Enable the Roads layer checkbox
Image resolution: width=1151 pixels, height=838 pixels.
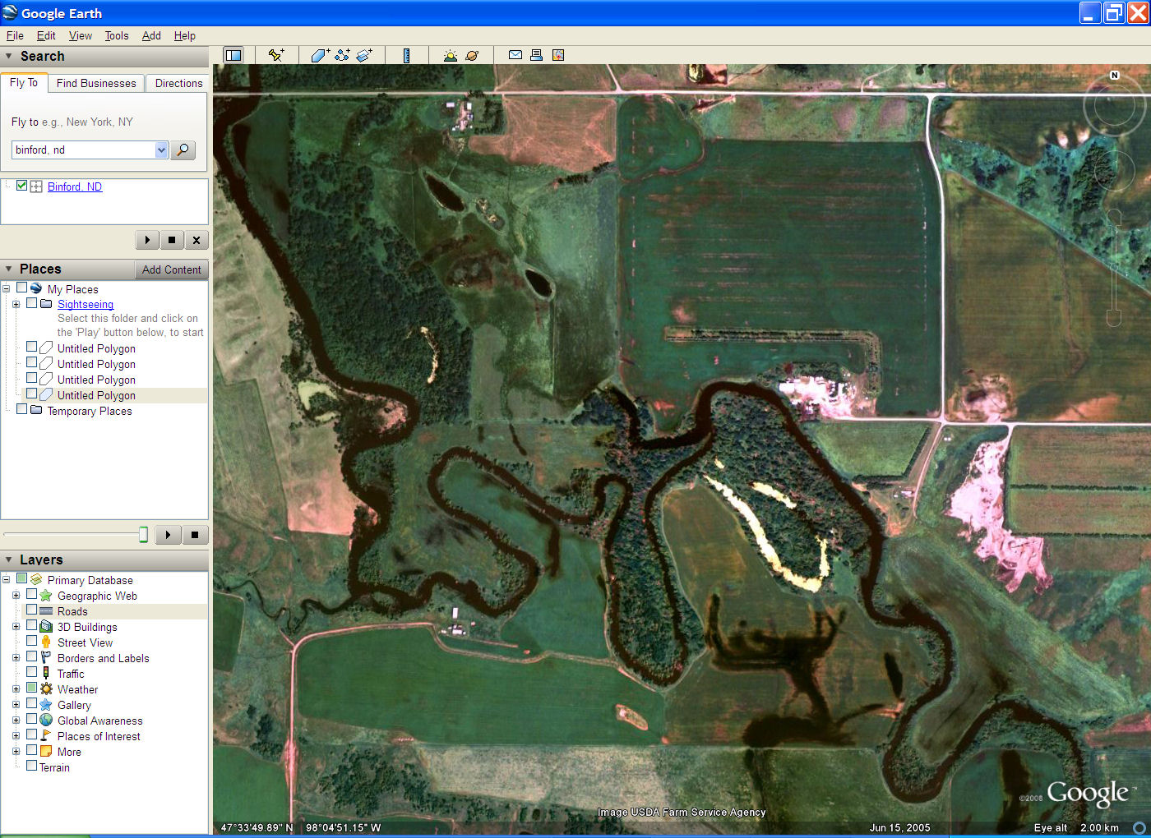31,610
